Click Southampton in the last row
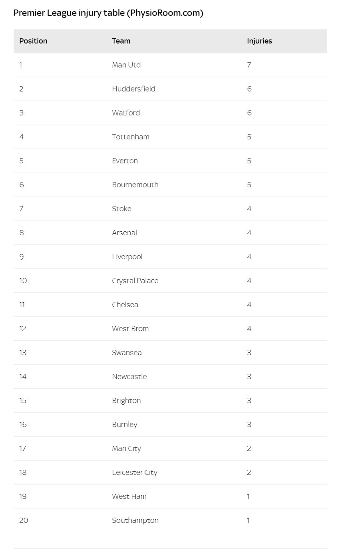This screenshot has width=338, height=554. coord(135,520)
